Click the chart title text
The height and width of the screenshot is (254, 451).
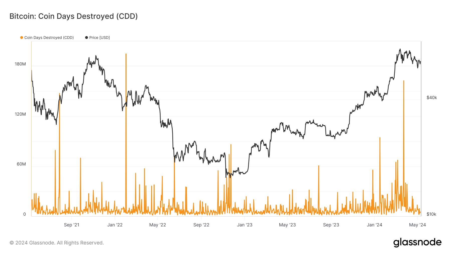tap(73, 16)
